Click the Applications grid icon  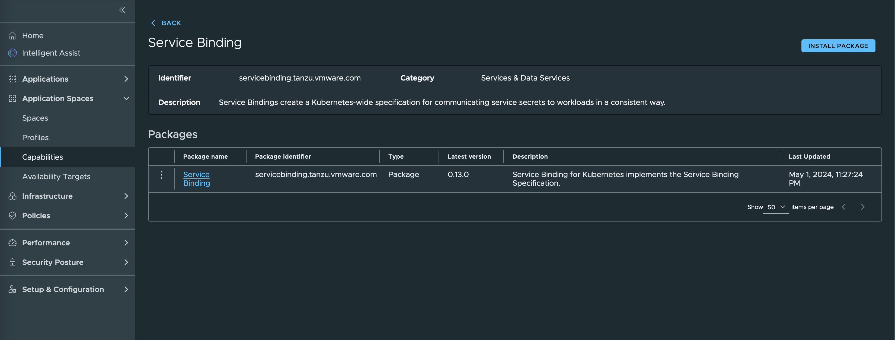point(12,79)
